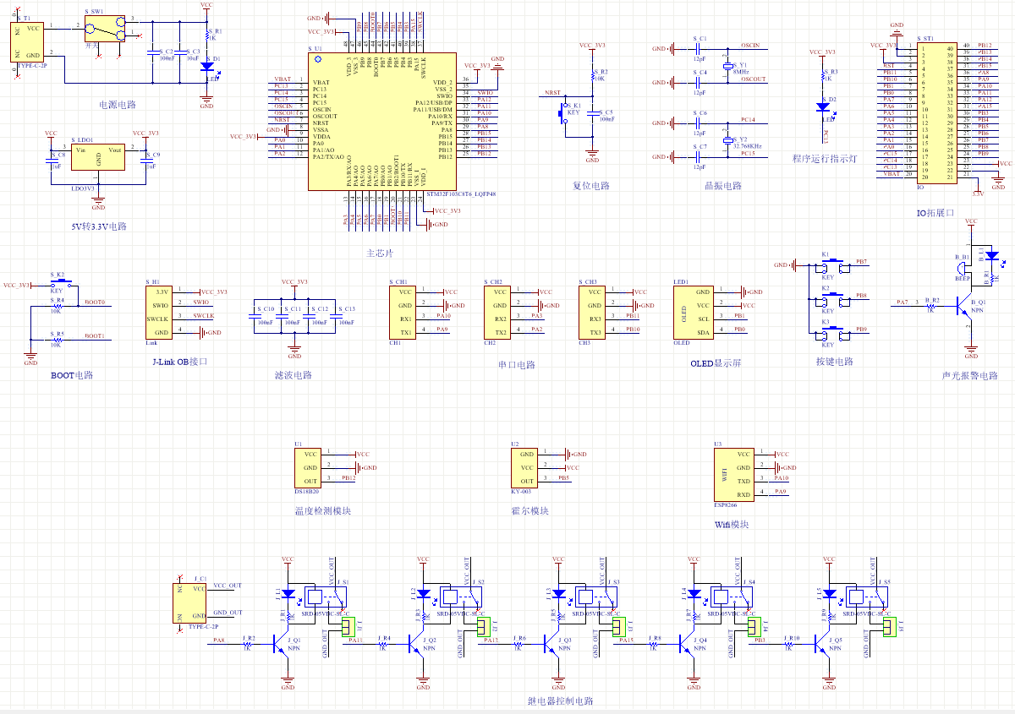Screen dimensions: 1015x714
Task: Select the ESP8266 WiFi module U3
Action: 734,474
